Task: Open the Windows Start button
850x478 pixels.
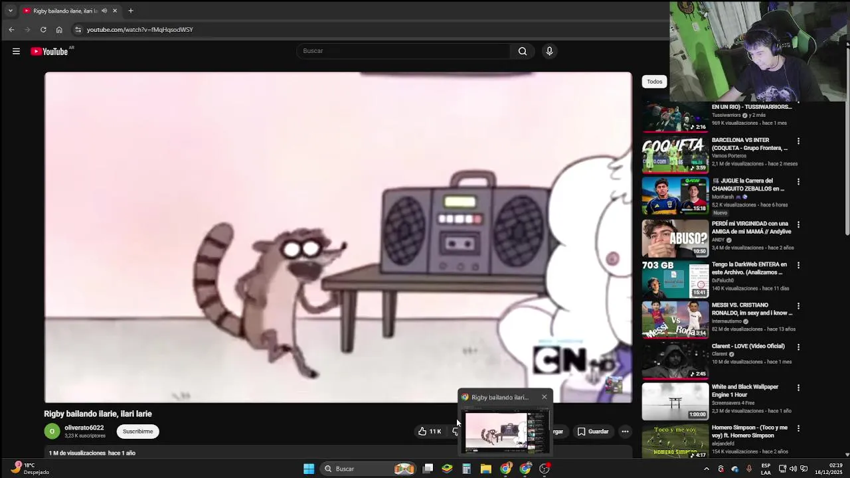Action: coord(309,469)
